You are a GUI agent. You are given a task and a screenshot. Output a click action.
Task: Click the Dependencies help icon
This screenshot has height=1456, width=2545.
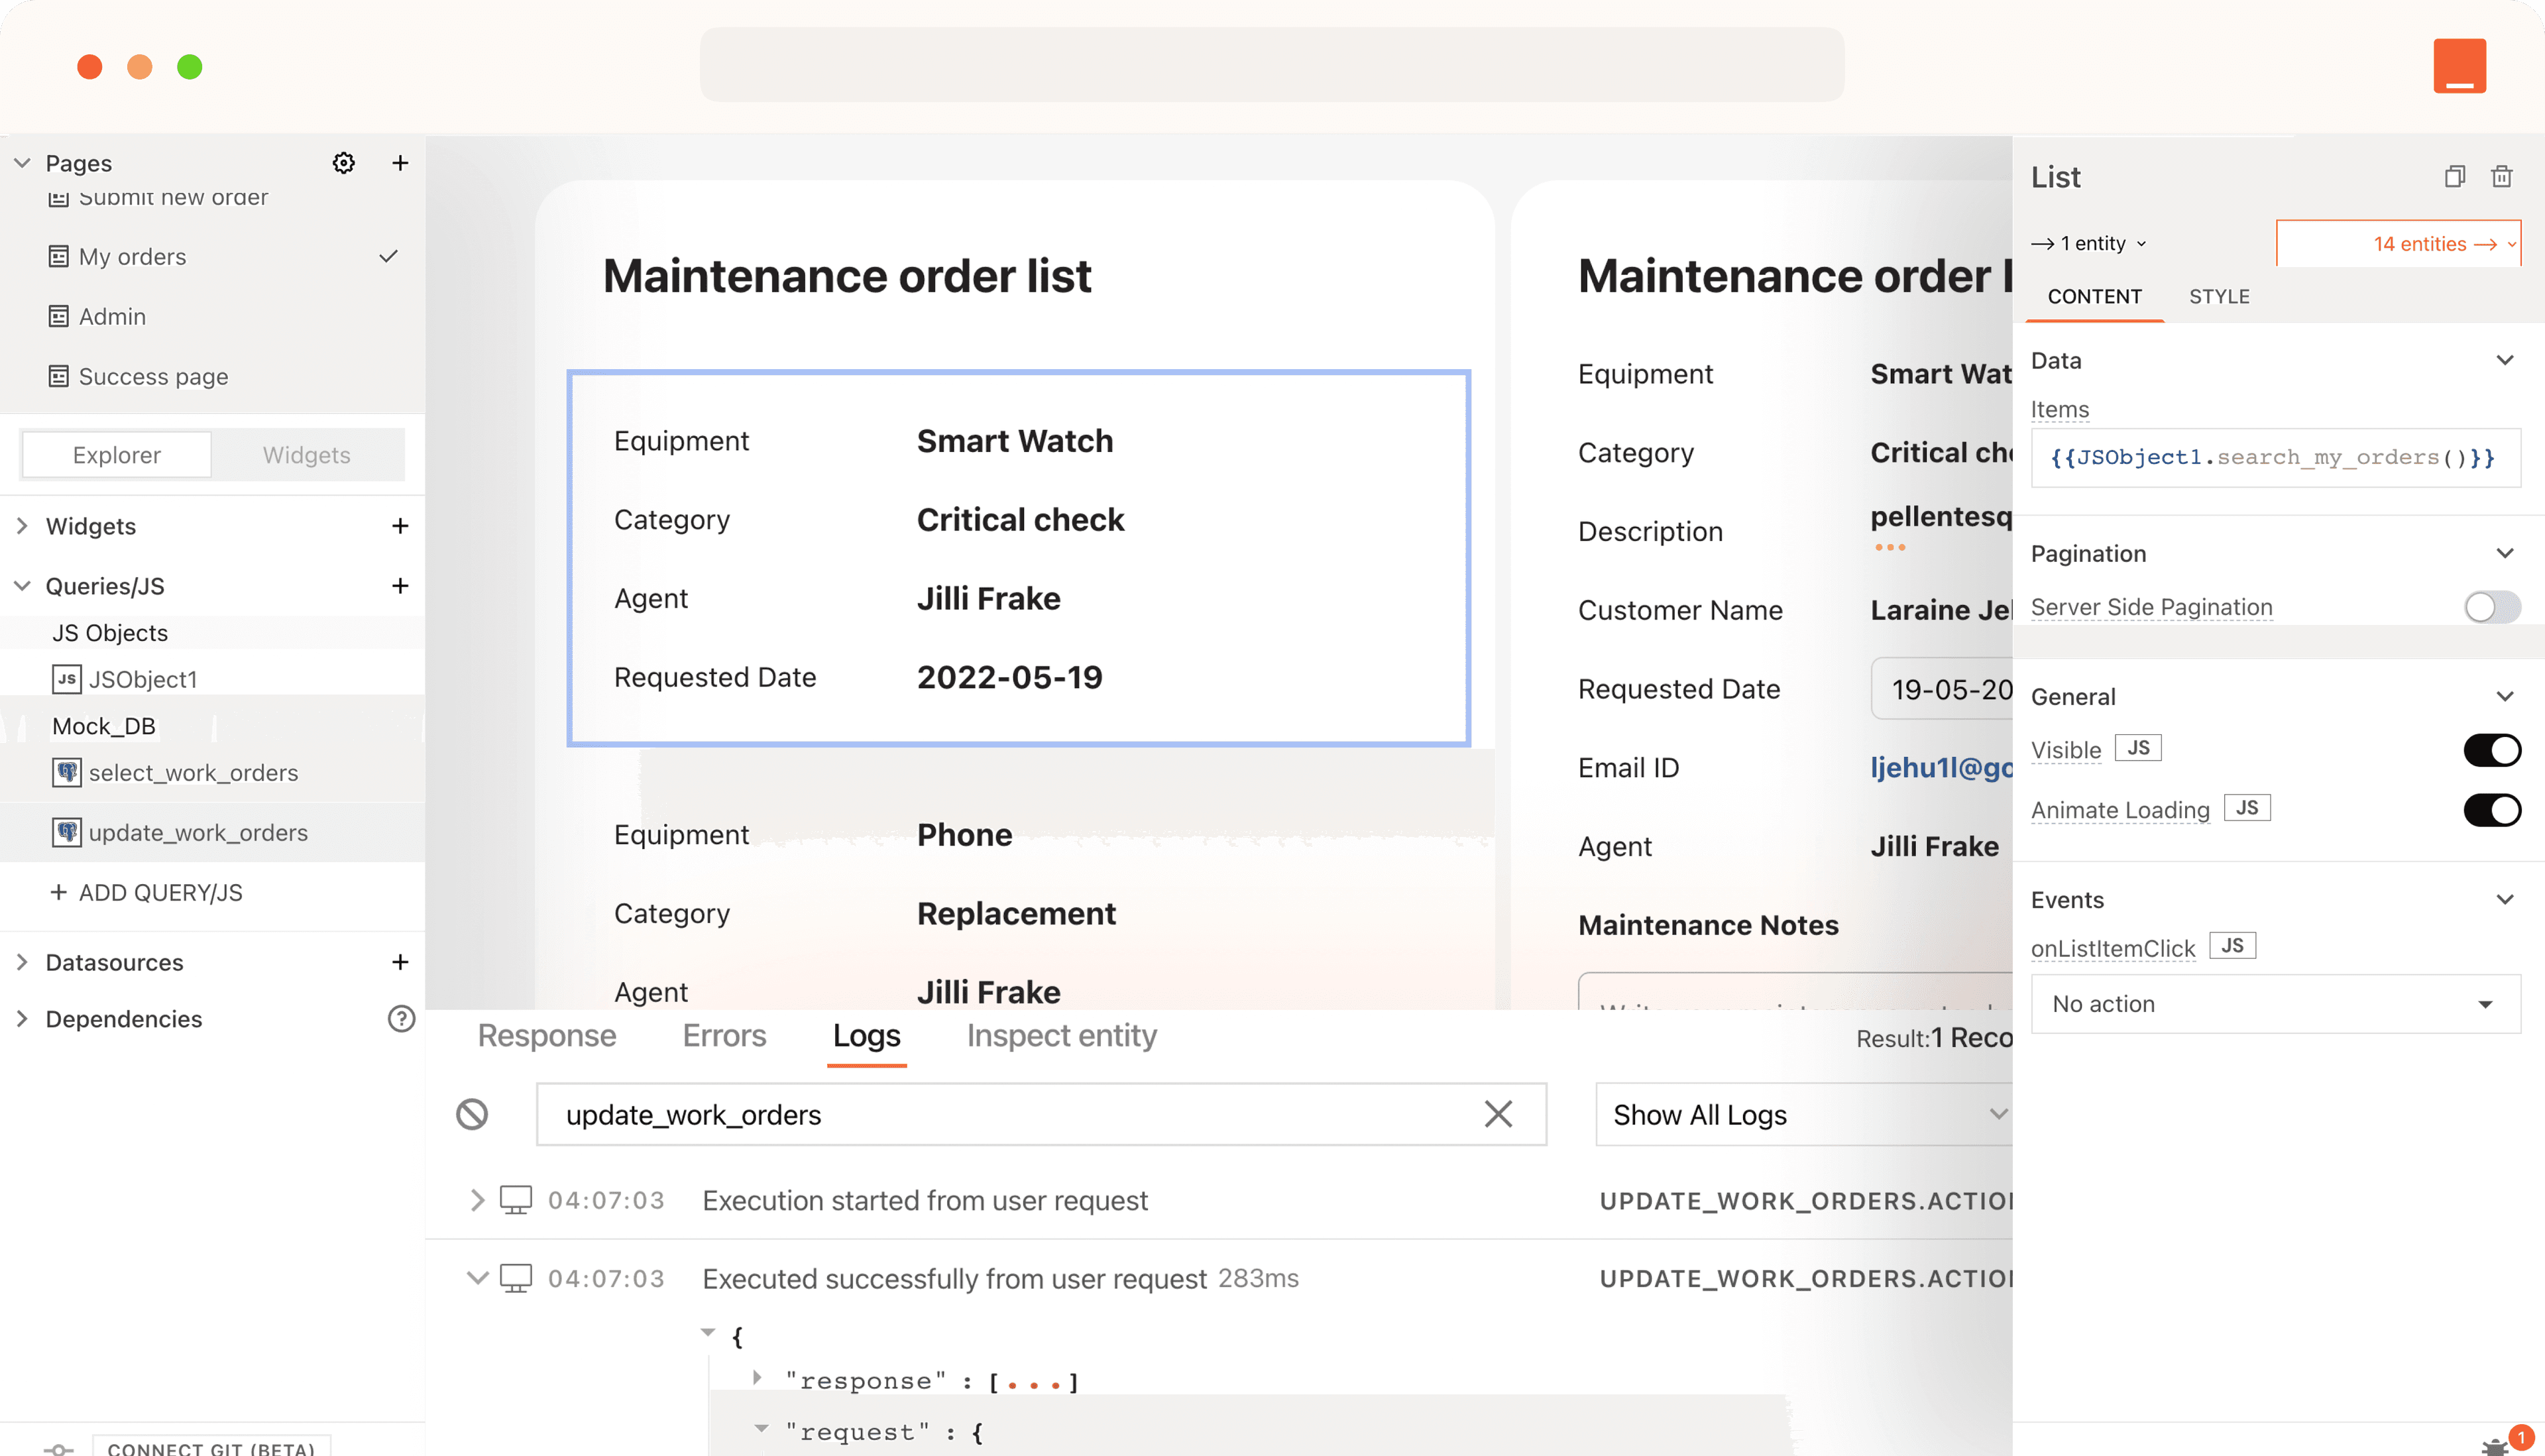click(x=400, y=1019)
